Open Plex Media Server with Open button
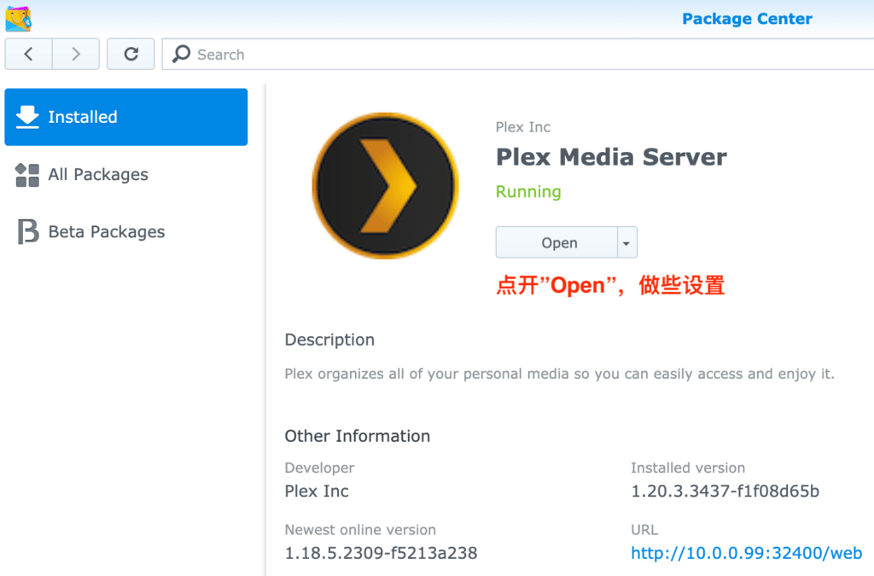The image size is (874, 576). (556, 242)
